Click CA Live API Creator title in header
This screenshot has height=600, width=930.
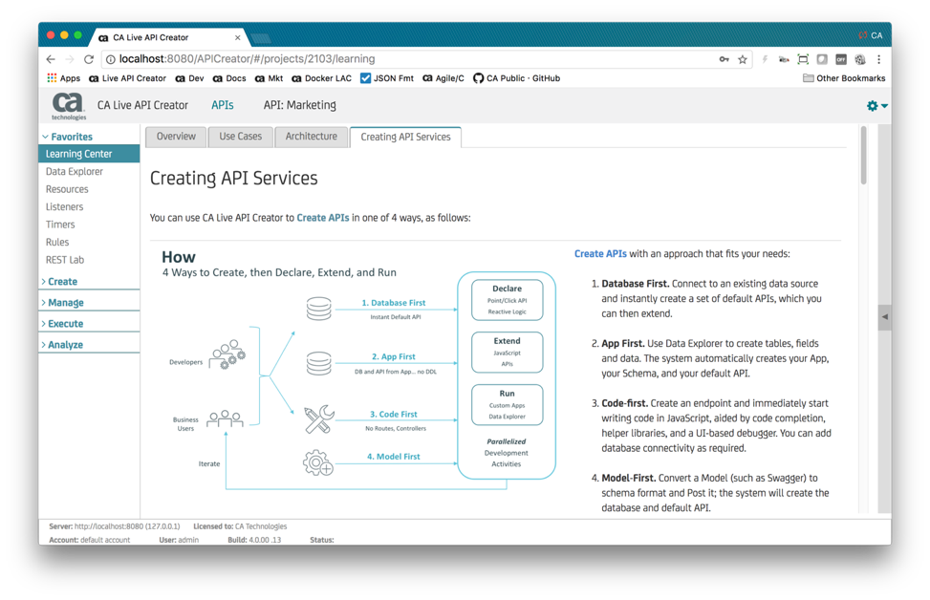[x=142, y=105]
